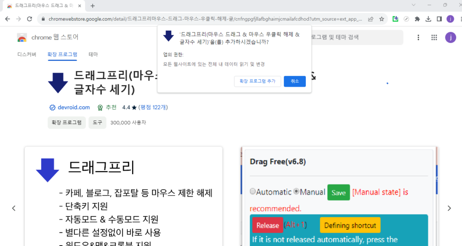The width and height of the screenshot is (462, 246).
Task: Select the Automatic radio option
Action: click(x=253, y=191)
